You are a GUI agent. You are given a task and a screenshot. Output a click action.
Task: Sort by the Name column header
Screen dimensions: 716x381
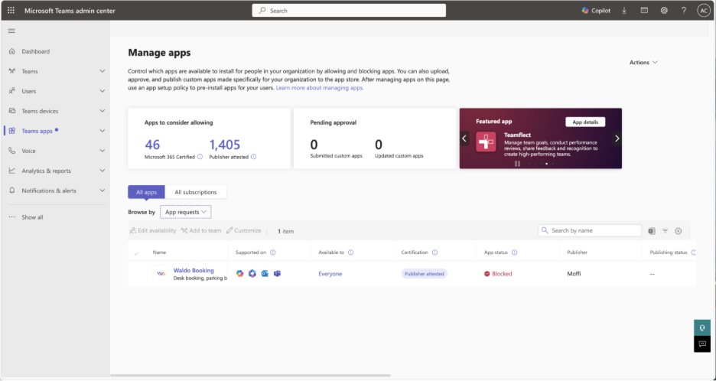point(159,252)
